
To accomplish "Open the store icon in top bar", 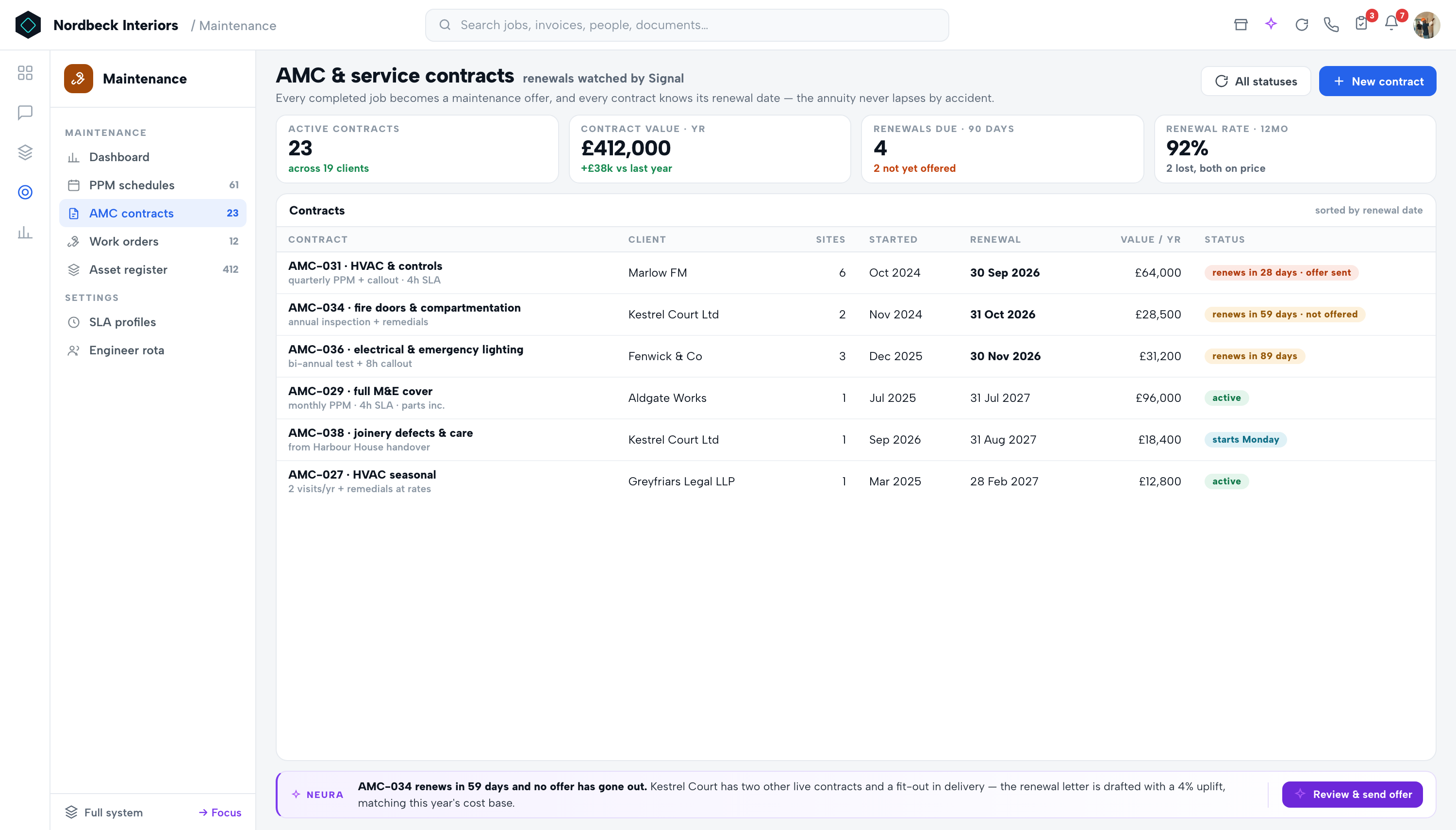I will pos(1241,25).
